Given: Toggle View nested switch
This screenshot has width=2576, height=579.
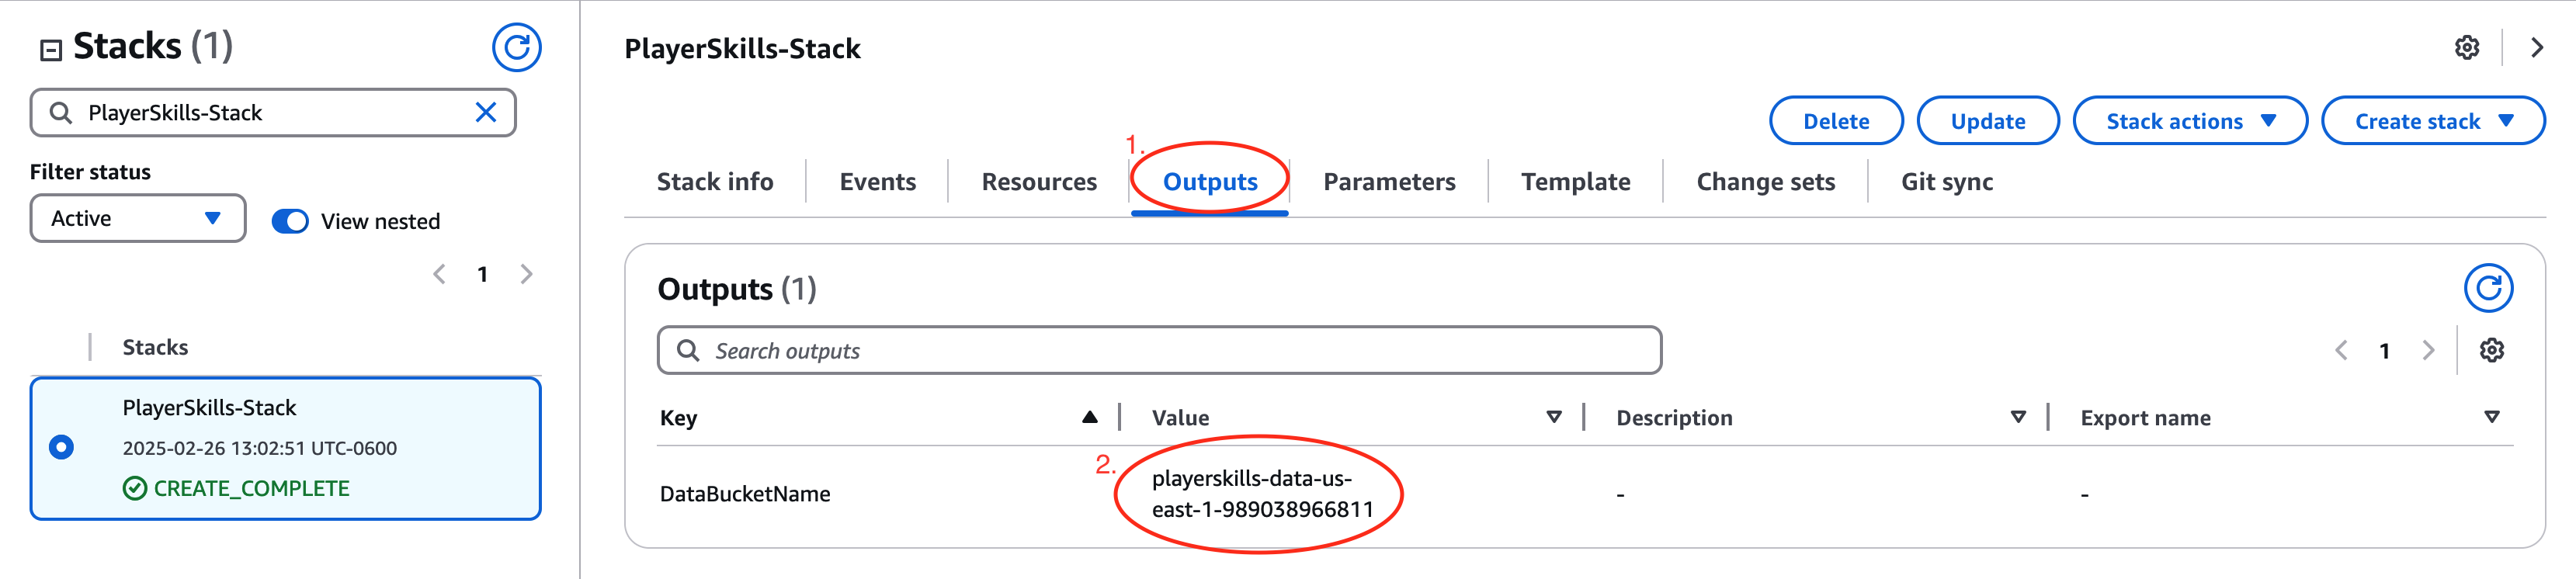Looking at the screenshot, I should pos(290,221).
